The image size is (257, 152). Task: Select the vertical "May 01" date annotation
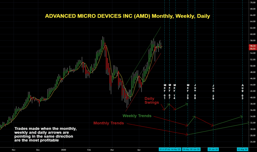coord(165,92)
